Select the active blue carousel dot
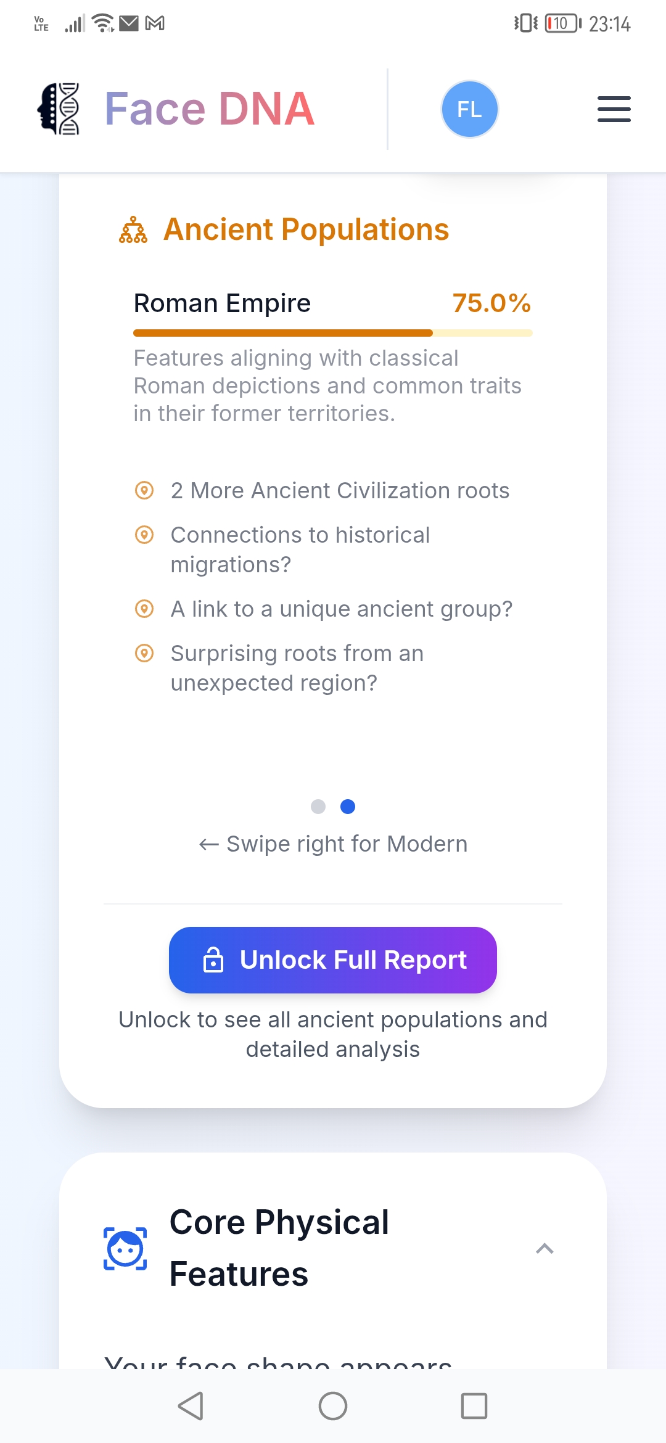666x1443 pixels. 348,807
